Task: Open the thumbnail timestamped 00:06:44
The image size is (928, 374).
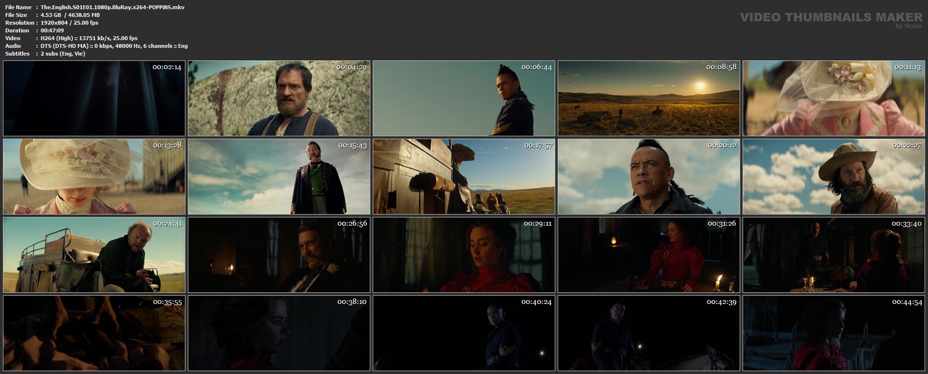Action: click(x=464, y=98)
